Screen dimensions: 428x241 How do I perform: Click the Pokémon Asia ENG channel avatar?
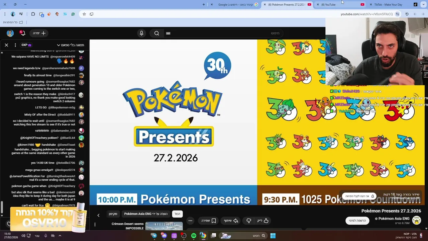pos(416,220)
